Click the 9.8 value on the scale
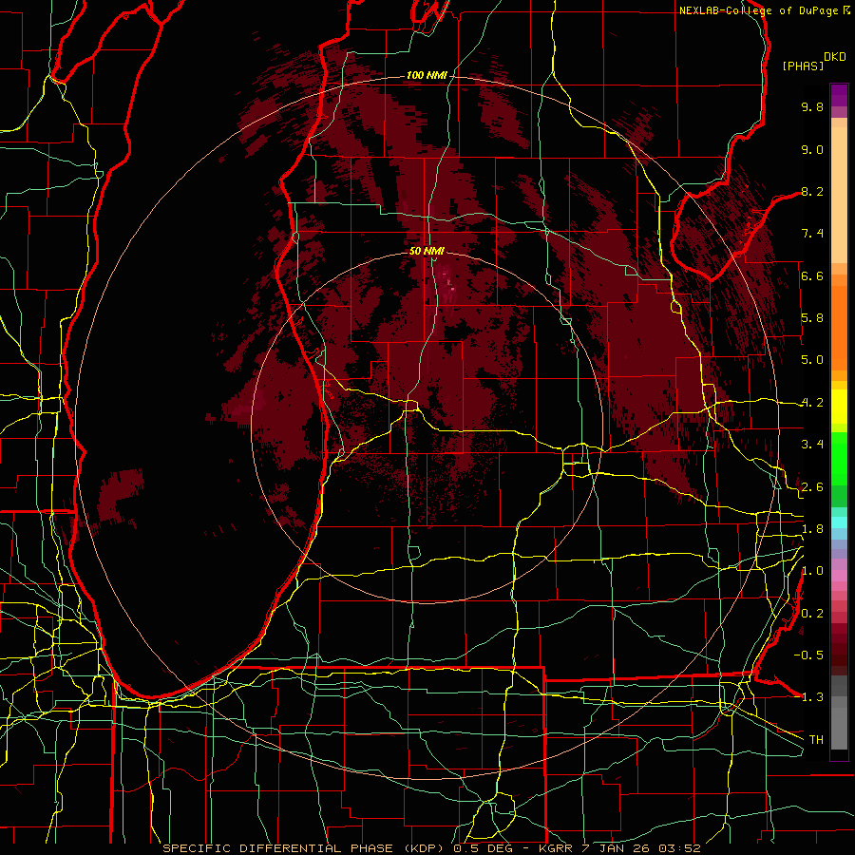 812,107
